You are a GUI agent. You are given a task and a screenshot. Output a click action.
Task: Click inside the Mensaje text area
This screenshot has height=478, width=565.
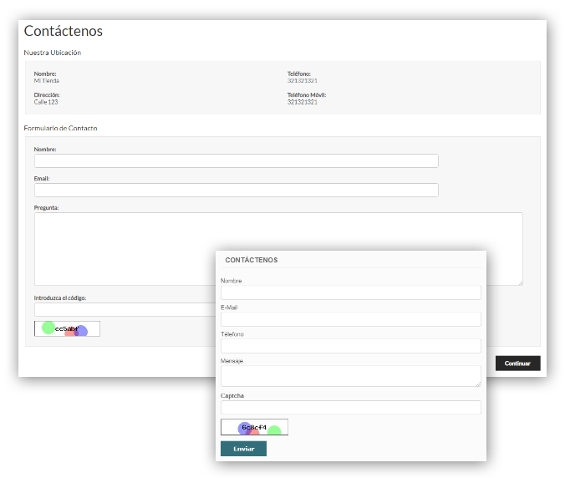pos(350,376)
